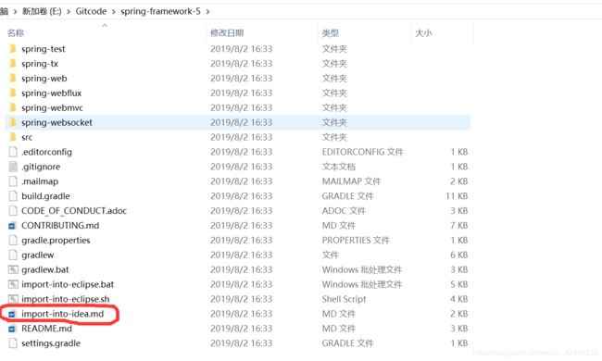The height and width of the screenshot is (361, 602).
Task: Click the gradlew file icon
Action: click(x=13, y=255)
